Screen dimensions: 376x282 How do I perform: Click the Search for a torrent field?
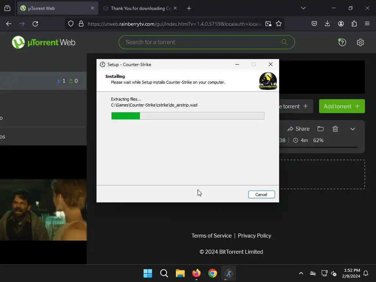(206, 42)
